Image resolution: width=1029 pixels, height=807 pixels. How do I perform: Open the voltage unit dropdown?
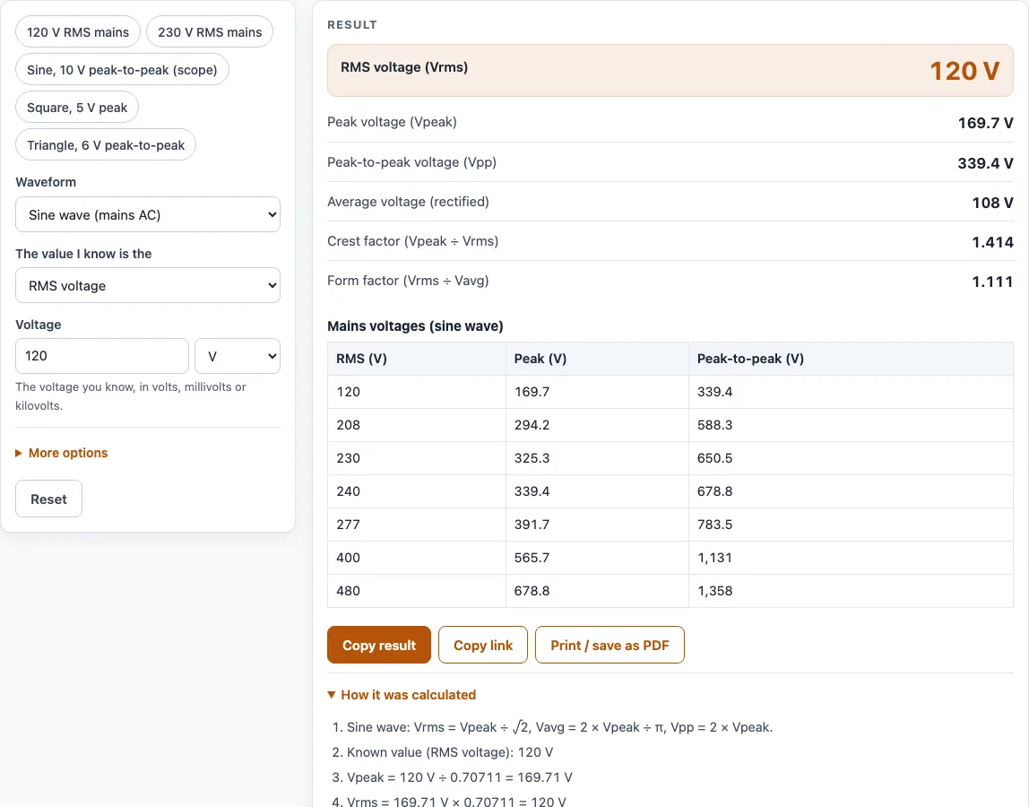pos(238,356)
